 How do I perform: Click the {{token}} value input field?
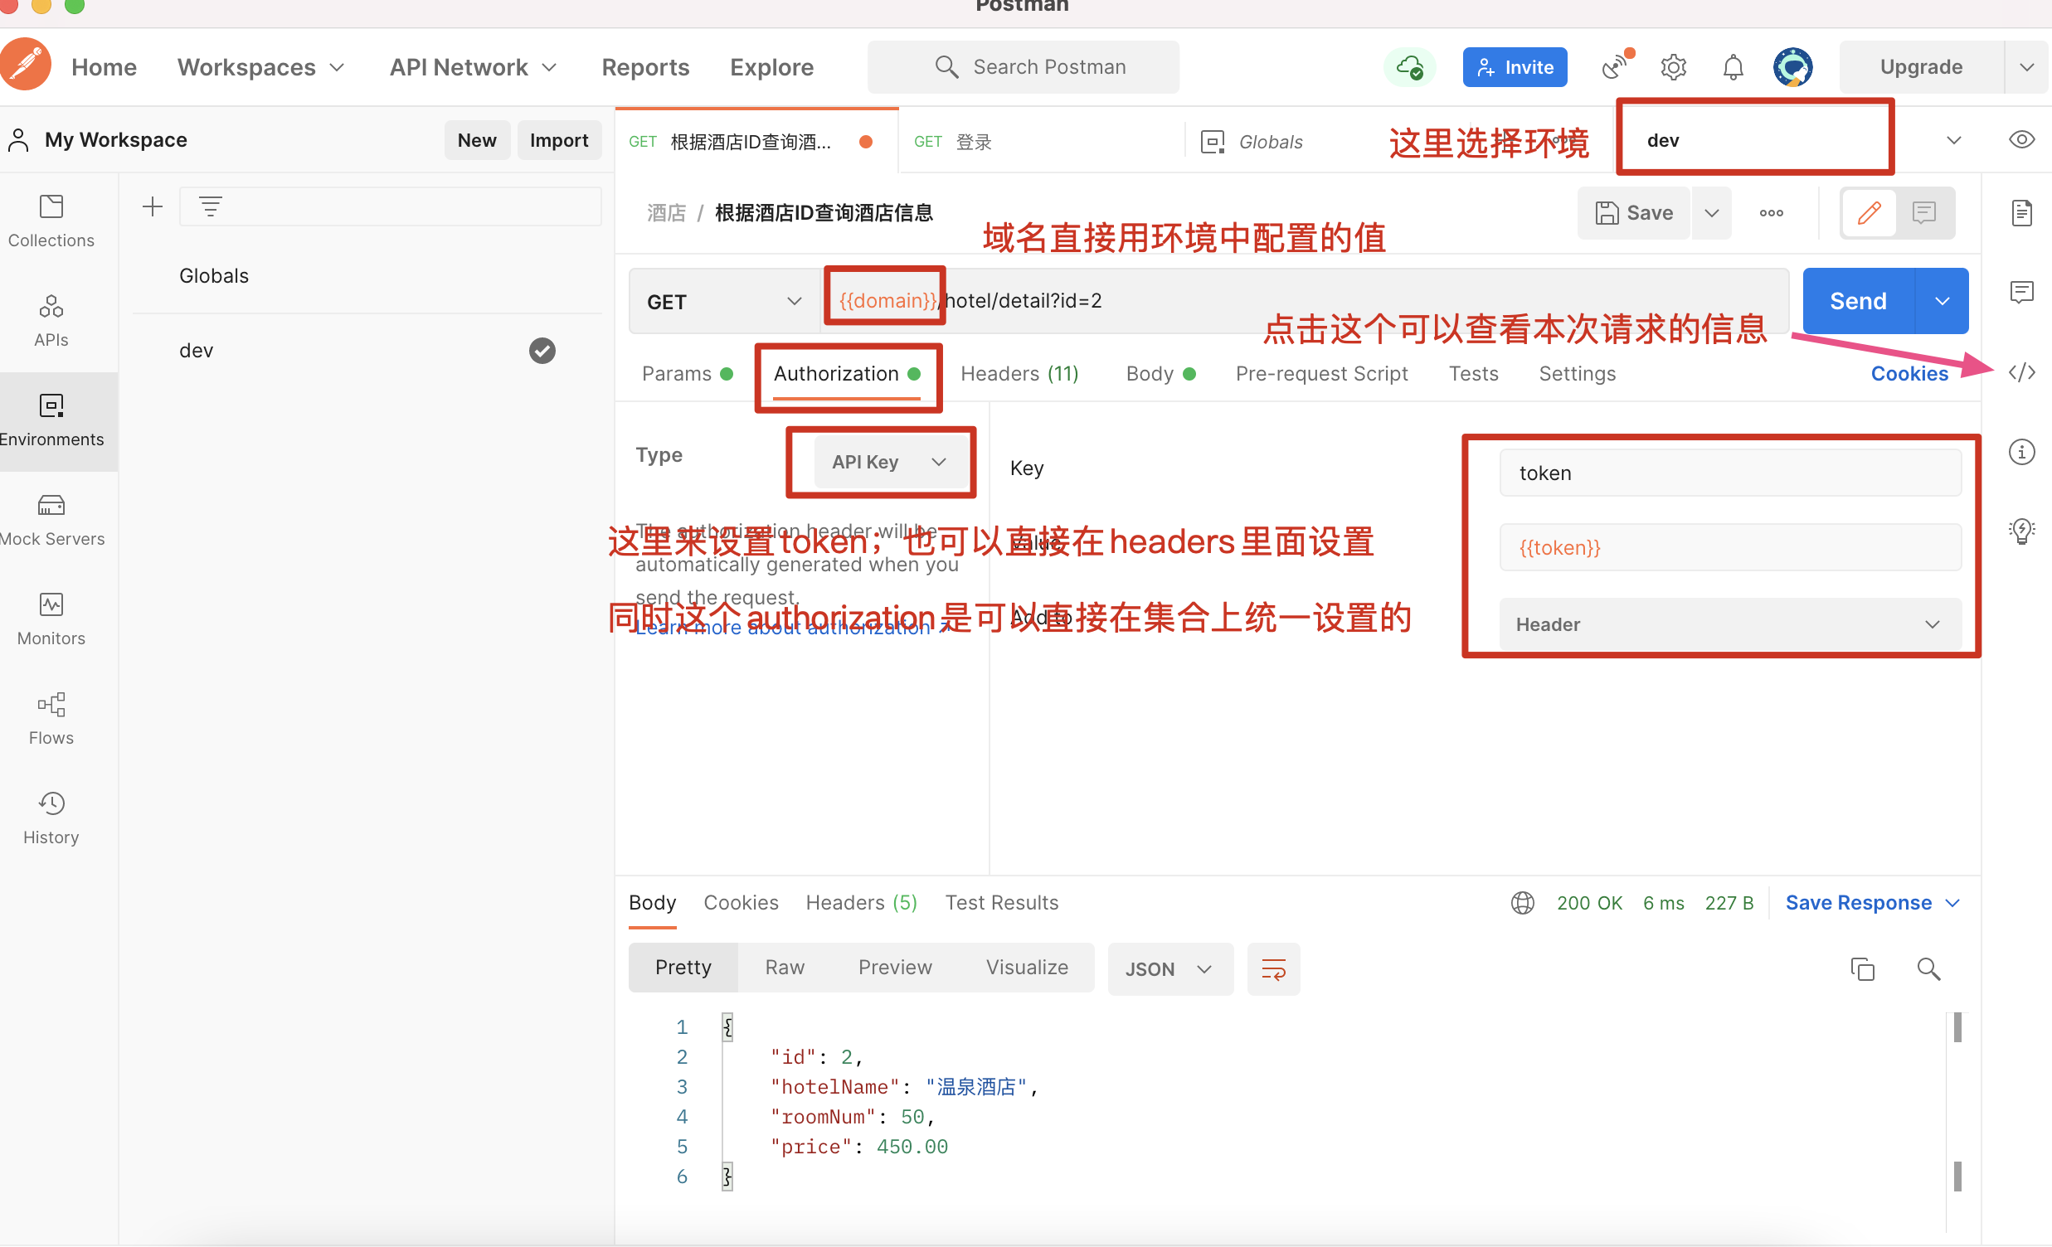click(1729, 548)
